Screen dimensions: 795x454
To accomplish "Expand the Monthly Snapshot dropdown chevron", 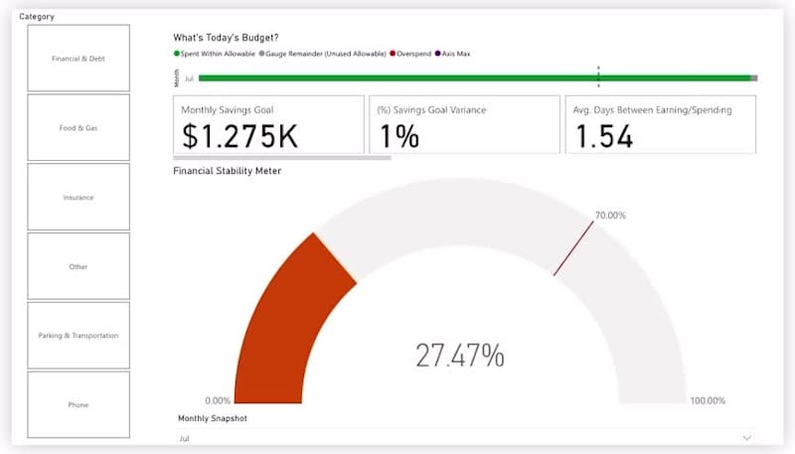I will pos(747,438).
